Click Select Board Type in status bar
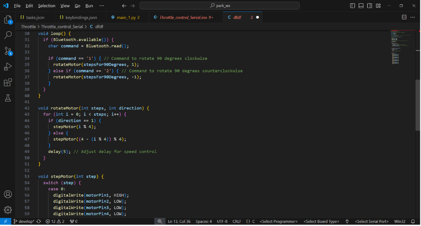The width and height of the screenshot is (421, 226). (321, 221)
